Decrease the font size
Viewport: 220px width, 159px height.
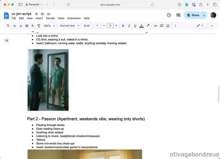pos(104,26)
